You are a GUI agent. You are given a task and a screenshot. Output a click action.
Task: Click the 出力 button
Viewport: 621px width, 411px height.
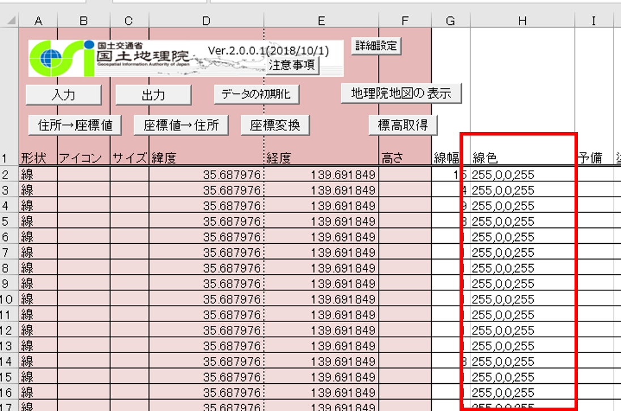[154, 95]
